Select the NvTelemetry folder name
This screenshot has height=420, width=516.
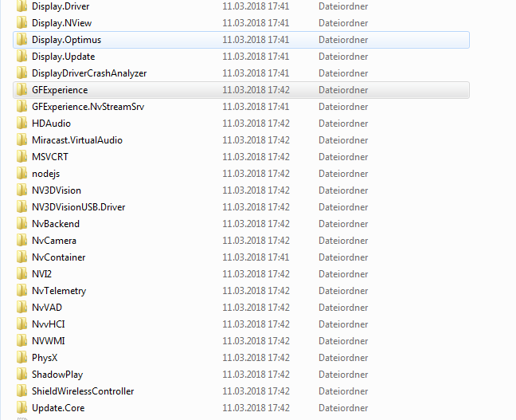[59, 291]
